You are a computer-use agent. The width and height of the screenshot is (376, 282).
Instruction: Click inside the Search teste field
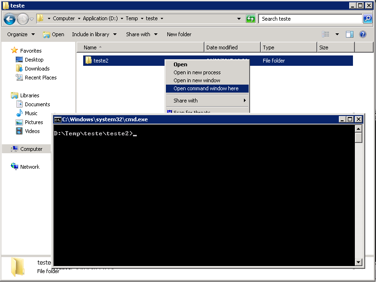pyautogui.click(x=310, y=19)
